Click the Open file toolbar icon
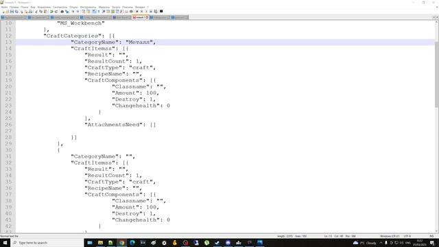439x247 pixels. coord(8,12)
